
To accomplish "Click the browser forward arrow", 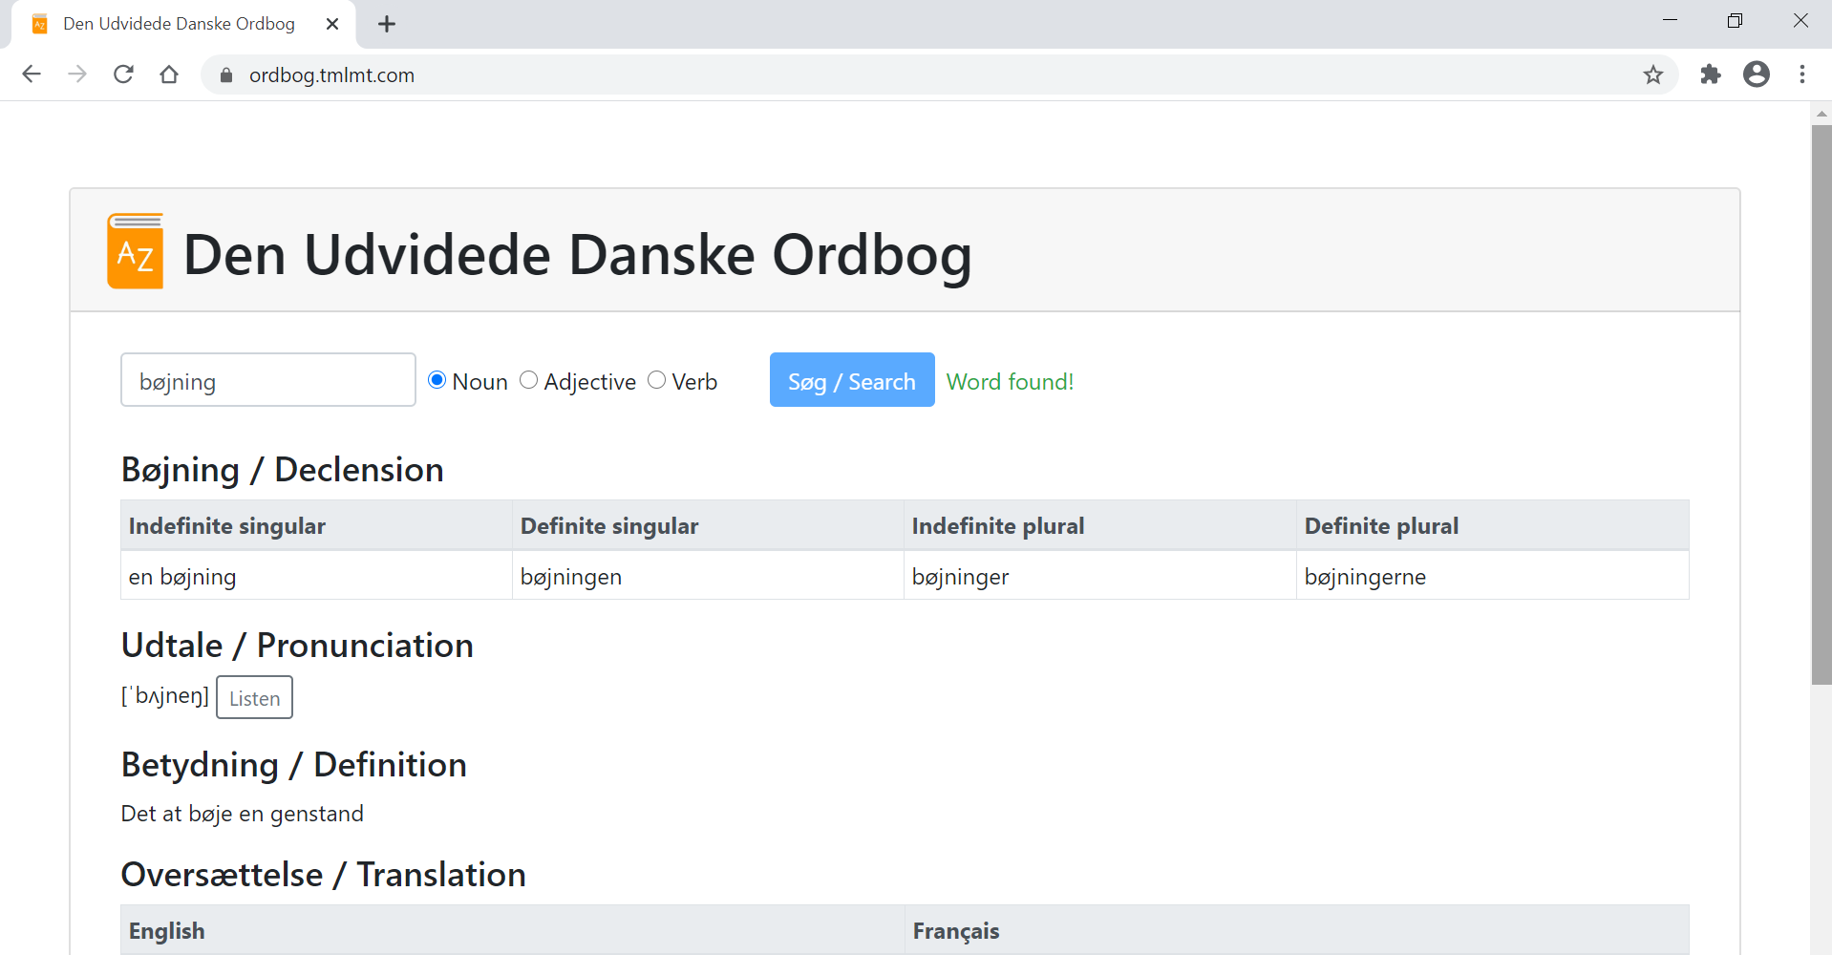I will [x=77, y=74].
